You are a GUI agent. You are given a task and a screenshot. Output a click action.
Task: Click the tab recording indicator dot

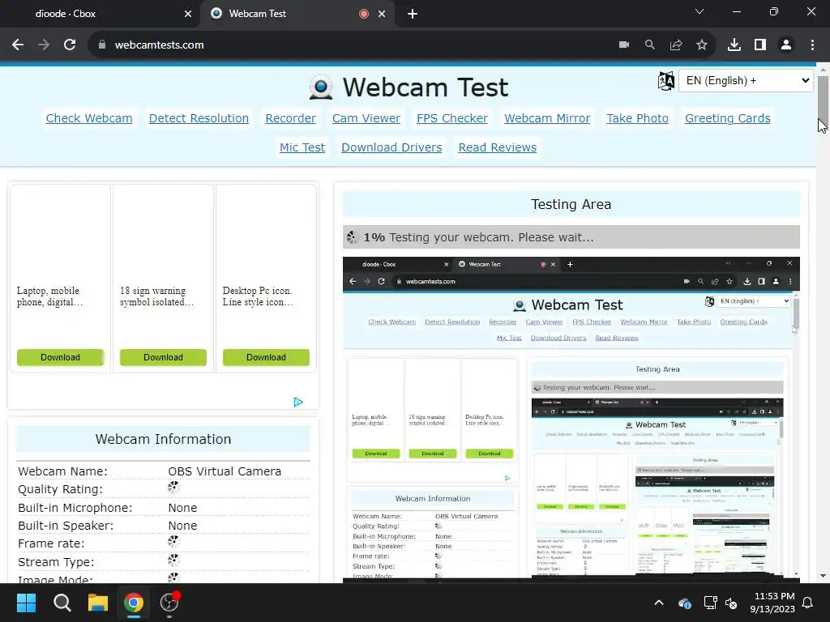[x=364, y=14]
